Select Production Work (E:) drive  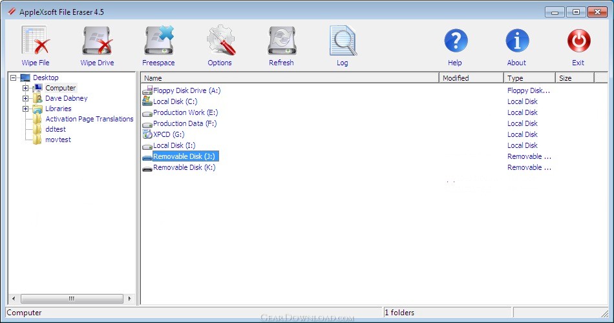click(185, 112)
